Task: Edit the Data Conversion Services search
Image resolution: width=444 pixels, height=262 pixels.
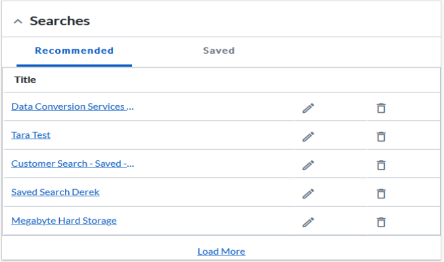Action: click(x=308, y=108)
